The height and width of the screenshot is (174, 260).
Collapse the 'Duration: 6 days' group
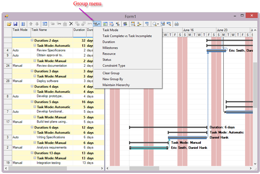point(32,127)
